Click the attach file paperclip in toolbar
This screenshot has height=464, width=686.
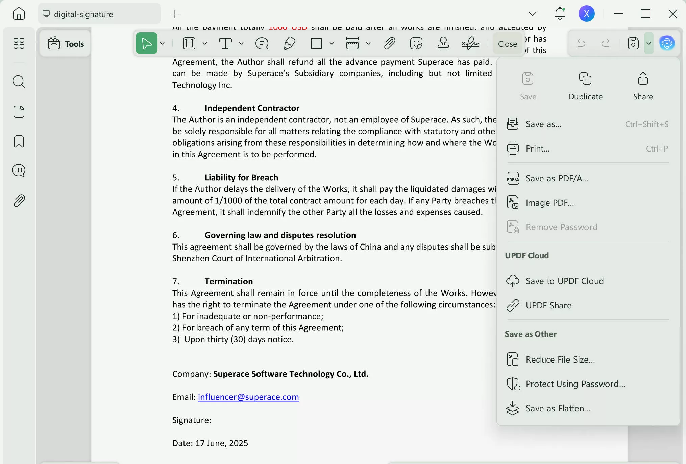click(390, 43)
